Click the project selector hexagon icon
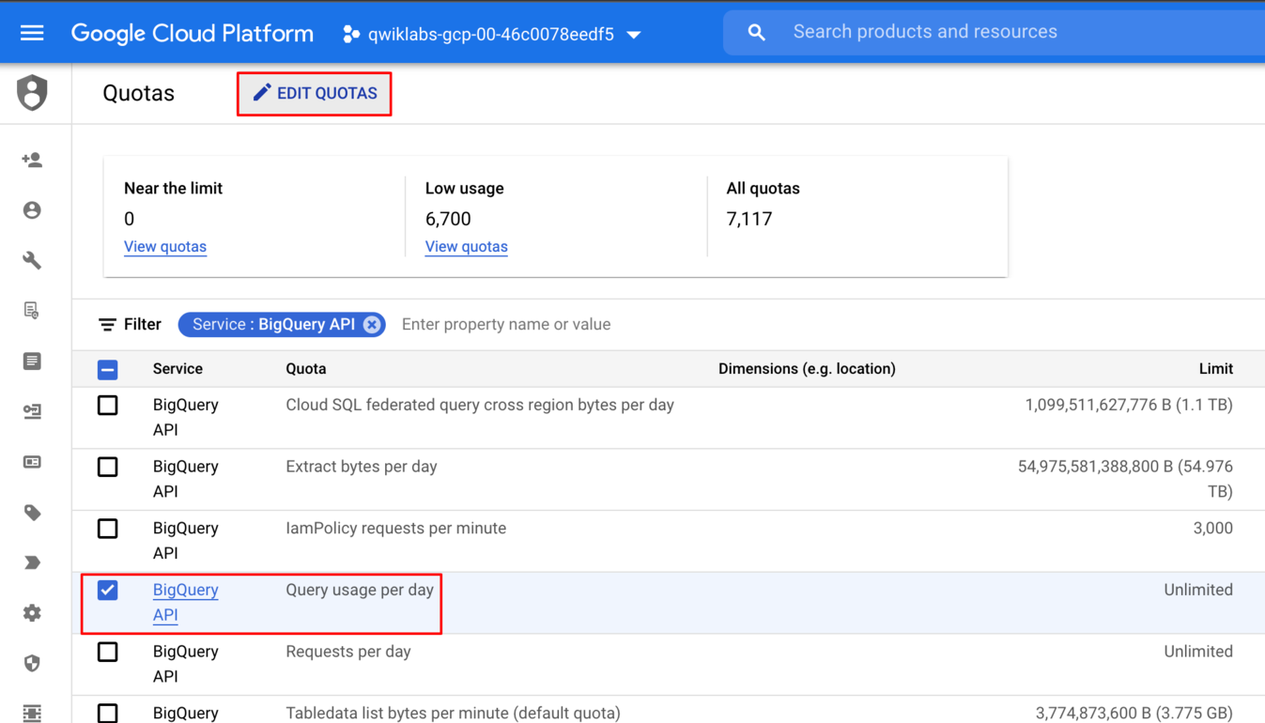This screenshot has width=1265, height=723. click(x=350, y=35)
